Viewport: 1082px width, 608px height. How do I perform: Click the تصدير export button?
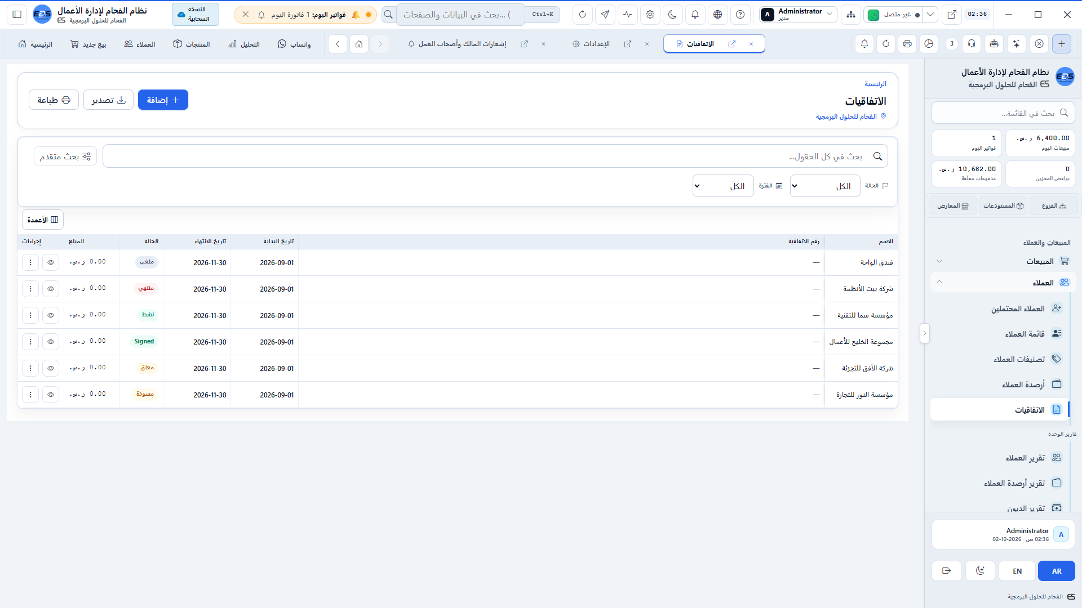coord(108,100)
